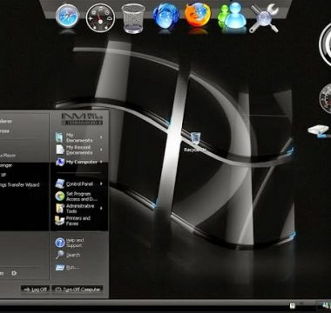
Task: Click the rightmost system tray icon
Action: click(325, 305)
